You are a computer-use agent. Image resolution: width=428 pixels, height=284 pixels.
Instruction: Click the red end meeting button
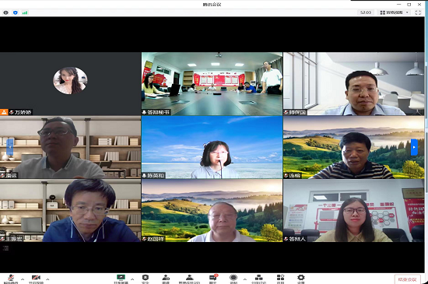pyautogui.click(x=407, y=279)
